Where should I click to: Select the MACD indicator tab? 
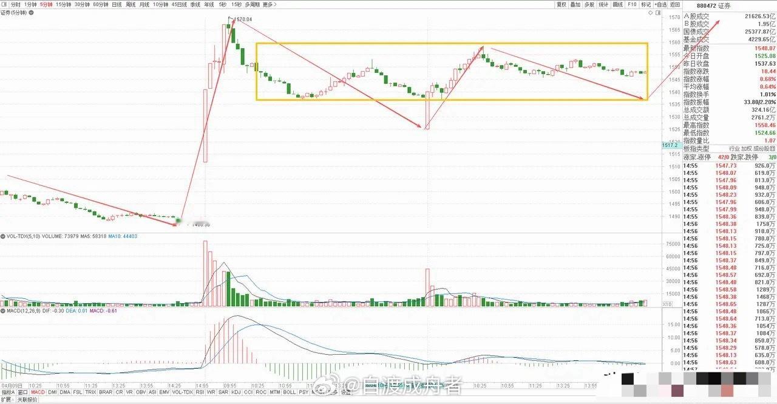coord(38,392)
